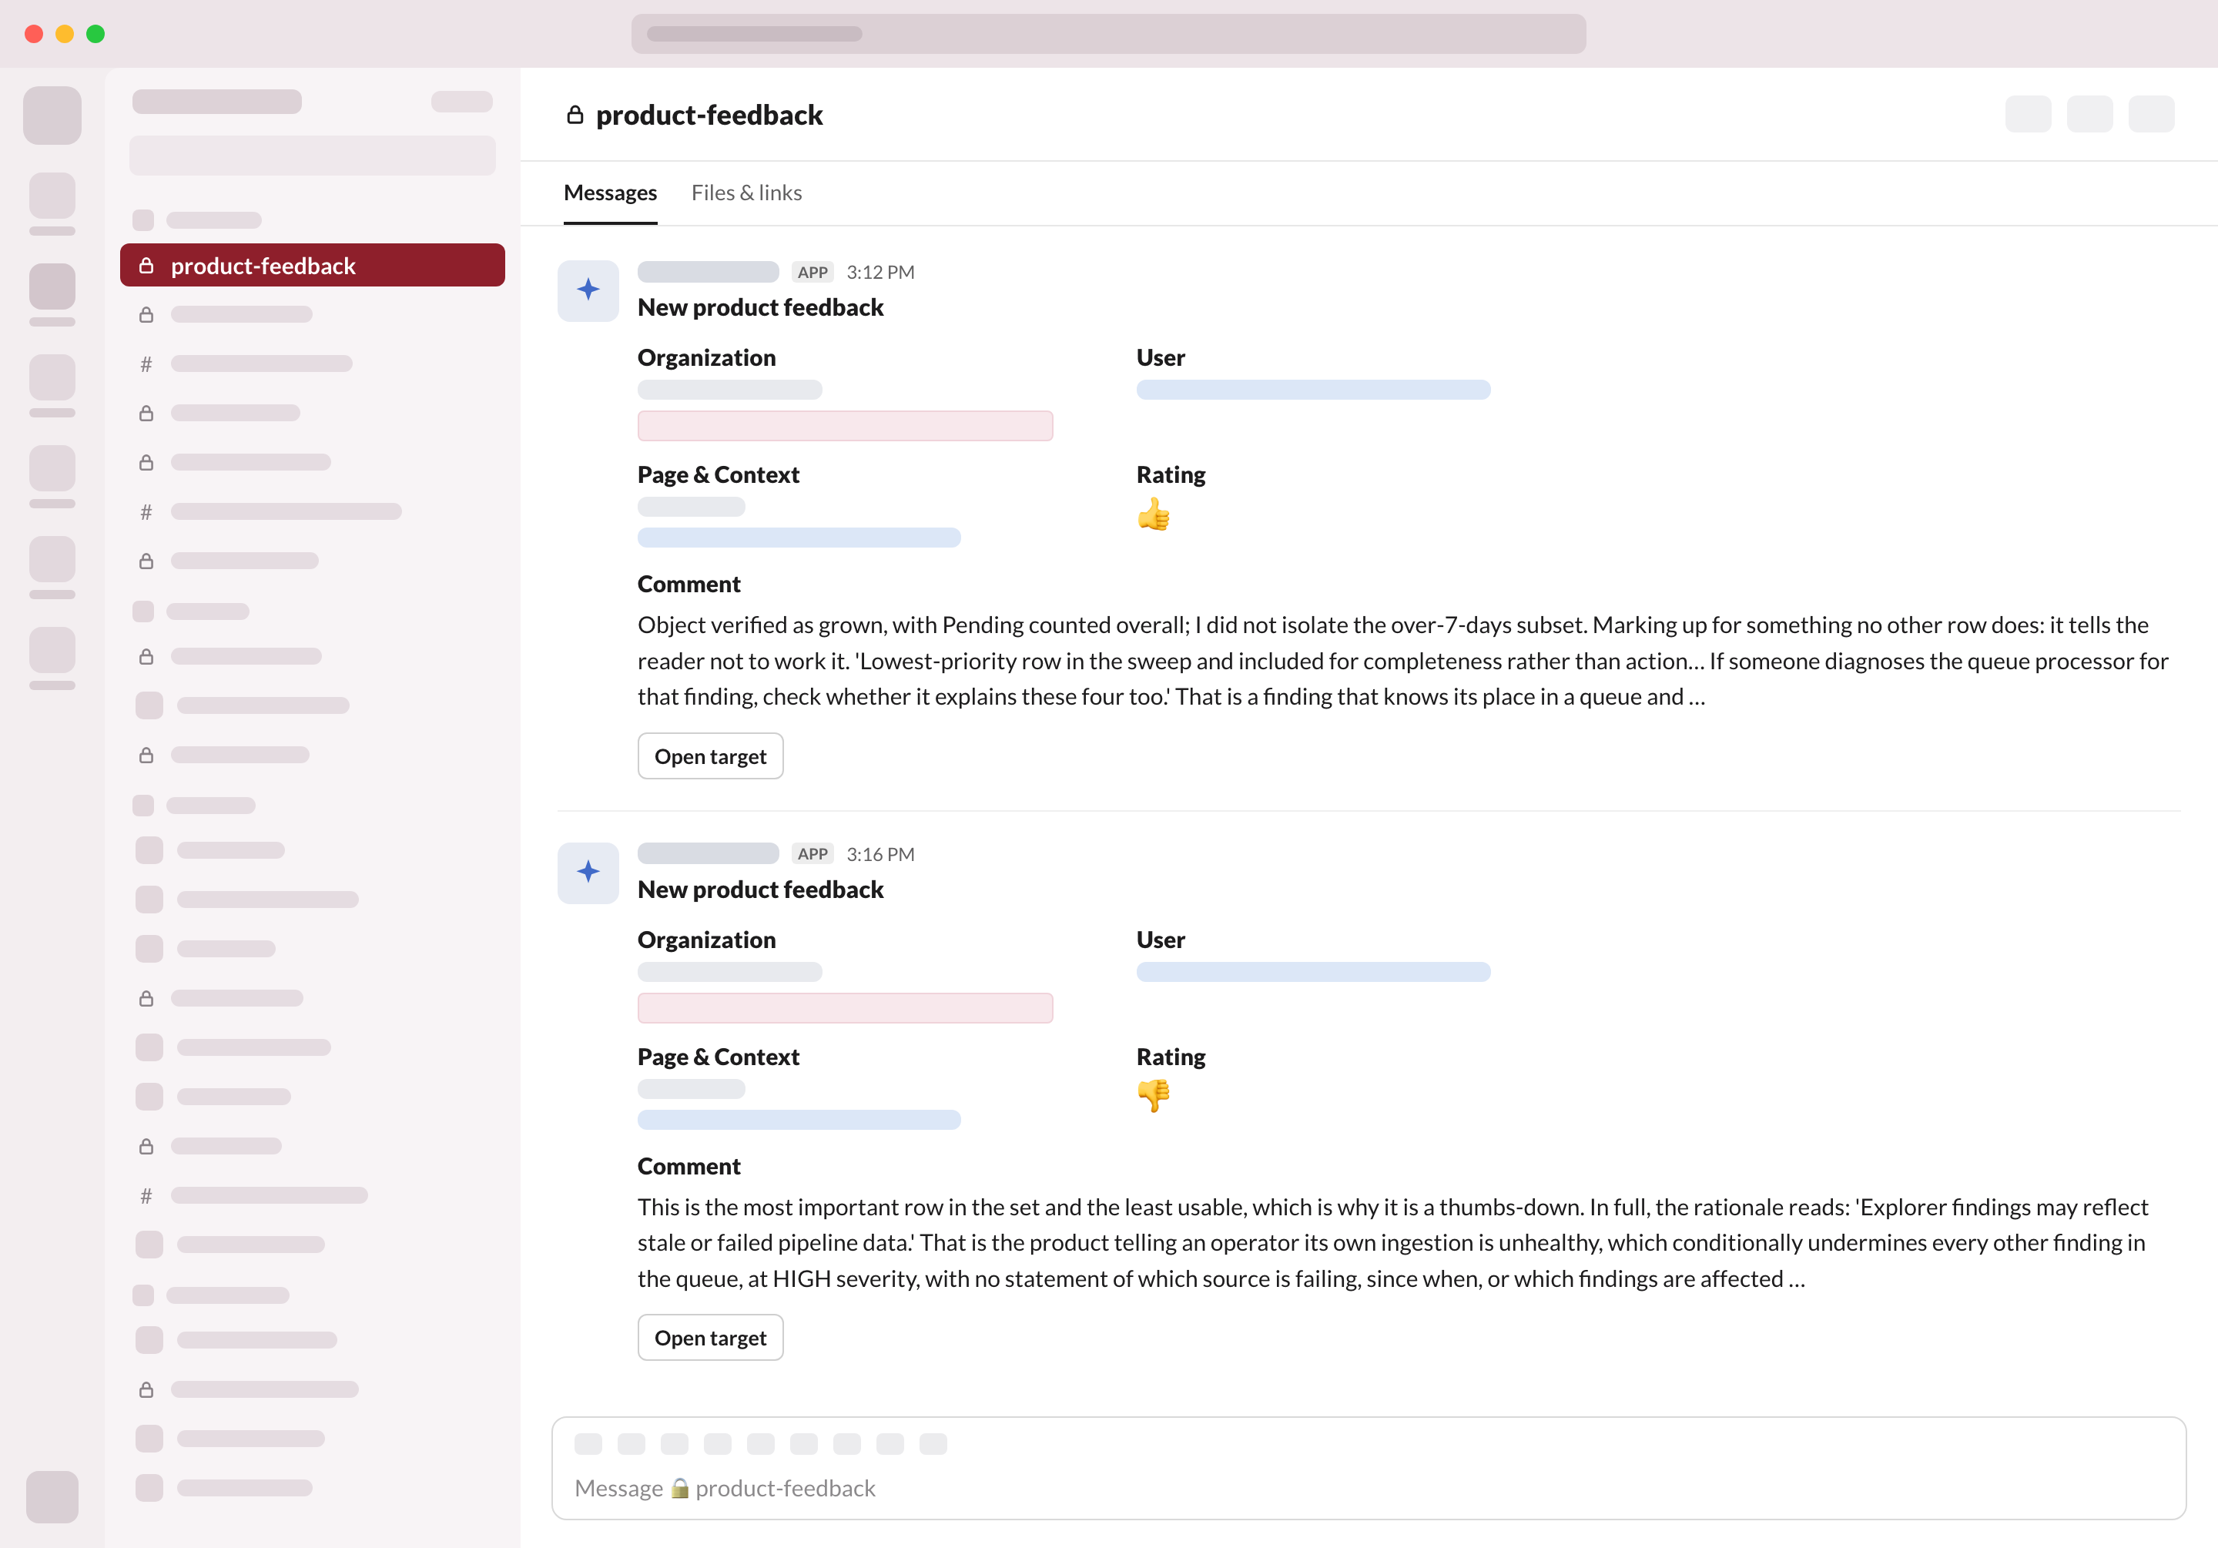2218x1548 pixels.
Task: Click the APP badge on the 3:16 PM message
Action: click(812, 854)
